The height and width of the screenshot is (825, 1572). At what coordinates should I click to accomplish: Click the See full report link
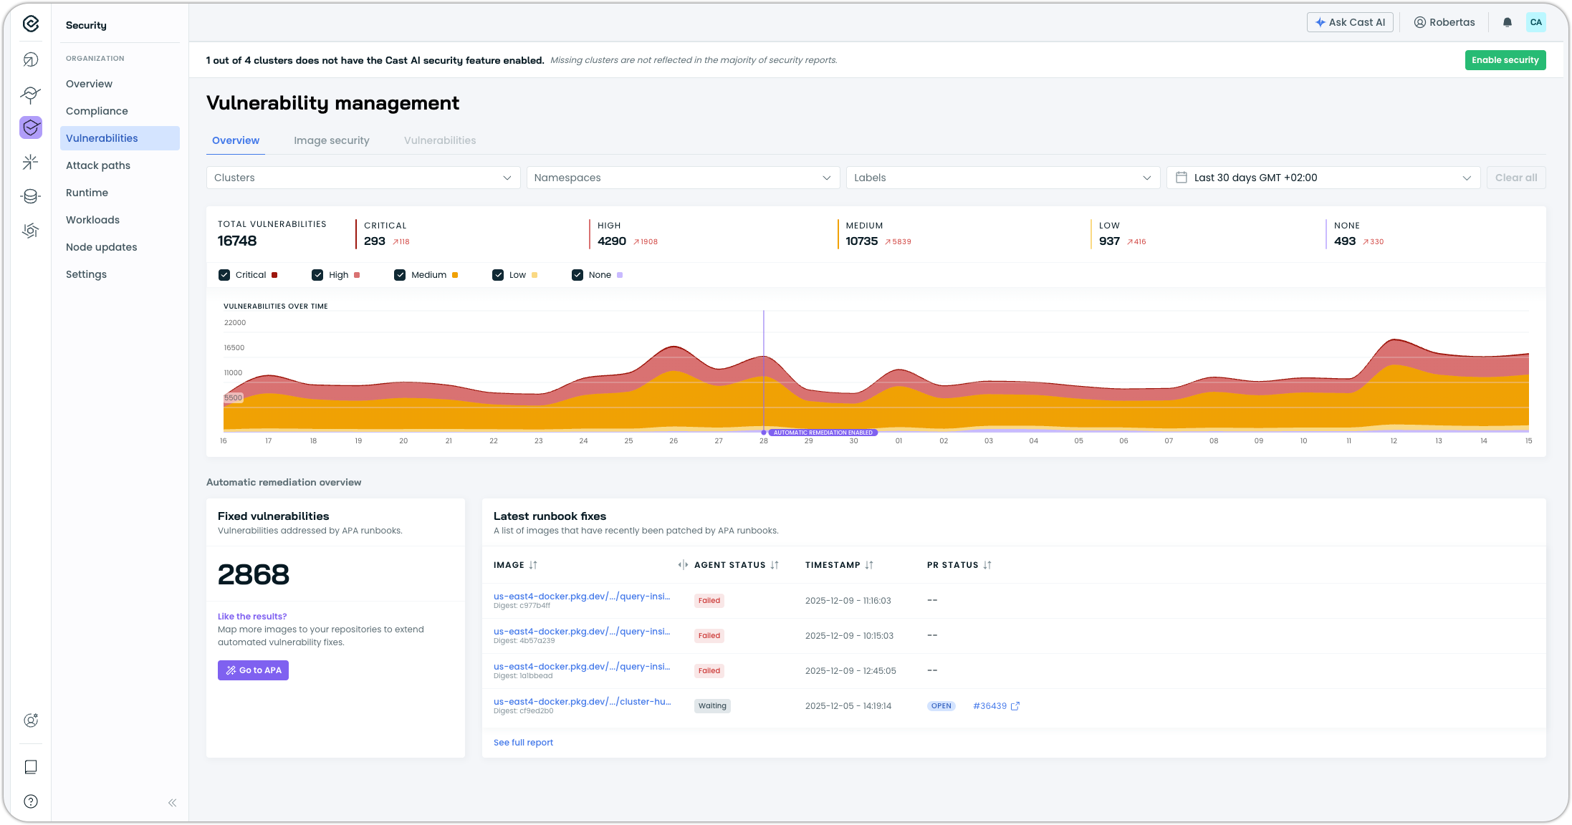523,743
